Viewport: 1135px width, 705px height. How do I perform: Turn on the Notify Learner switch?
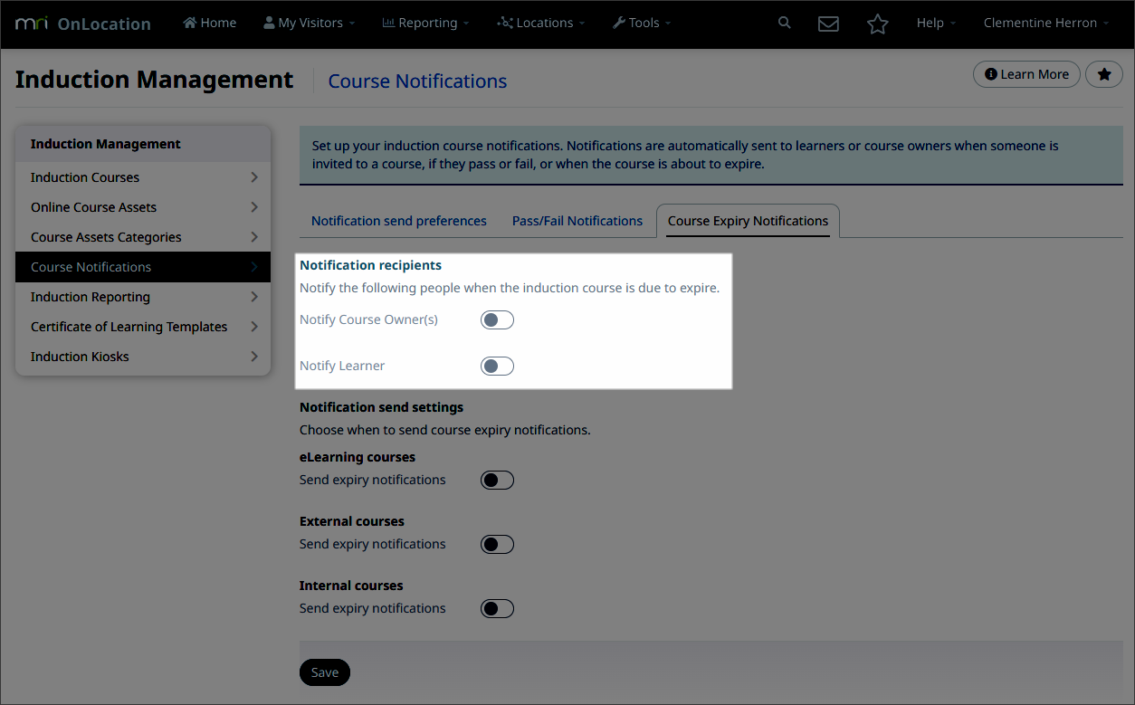497,366
